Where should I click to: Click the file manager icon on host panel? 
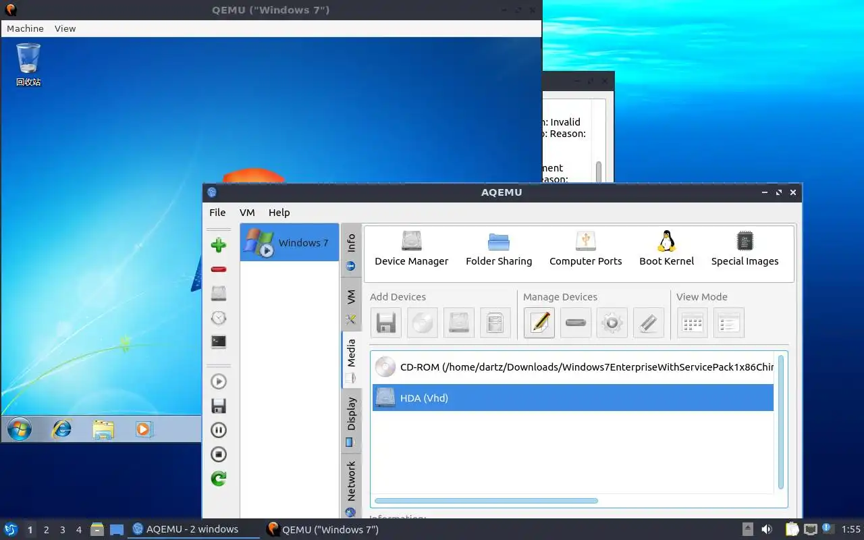(97, 529)
